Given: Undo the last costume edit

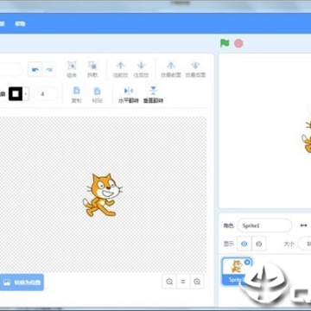Looking at the screenshot, I should pos(35,69).
